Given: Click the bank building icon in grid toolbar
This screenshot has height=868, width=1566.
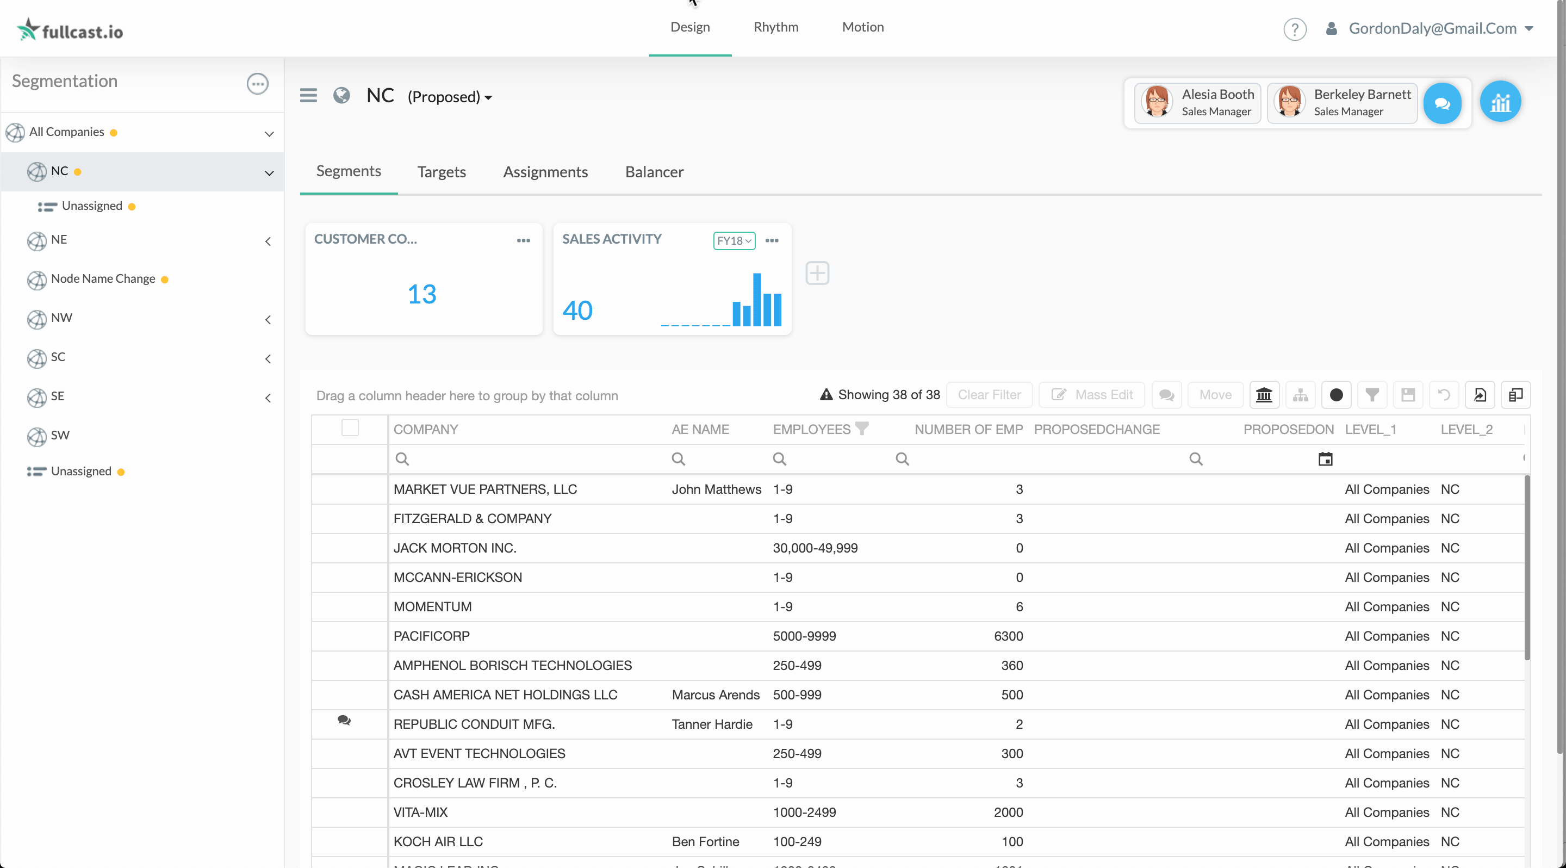Looking at the screenshot, I should (x=1264, y=394).
